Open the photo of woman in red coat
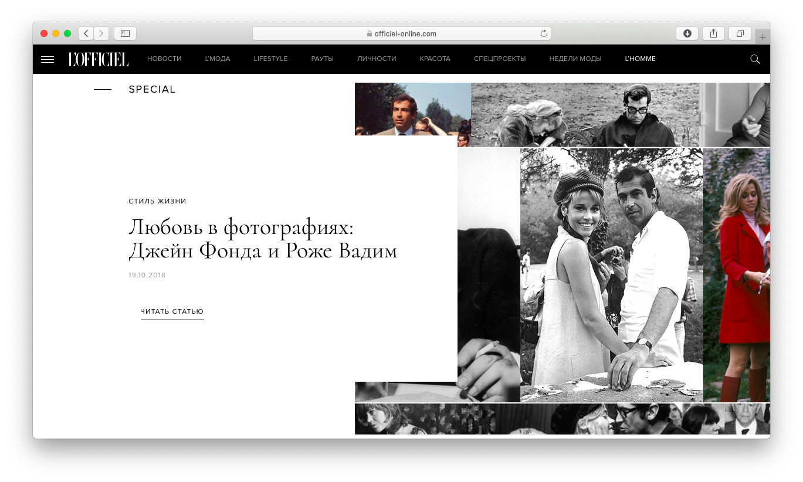This screenshot has height=482, width=803. tap(737, 275)
